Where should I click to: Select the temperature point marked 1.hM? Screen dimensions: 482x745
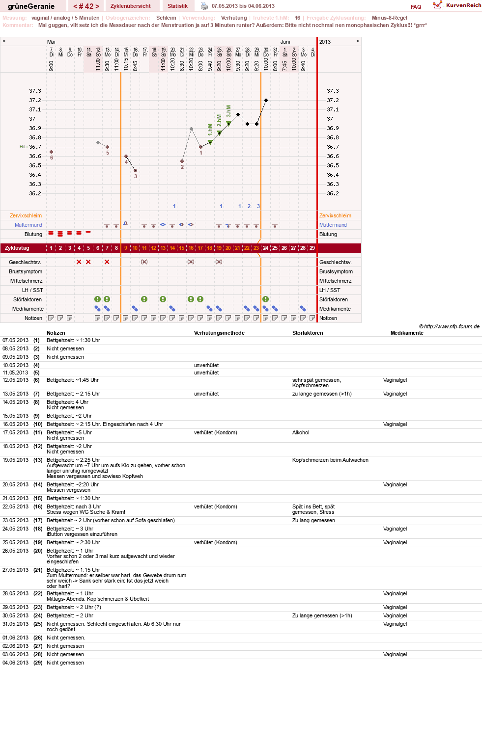(210, 142)
